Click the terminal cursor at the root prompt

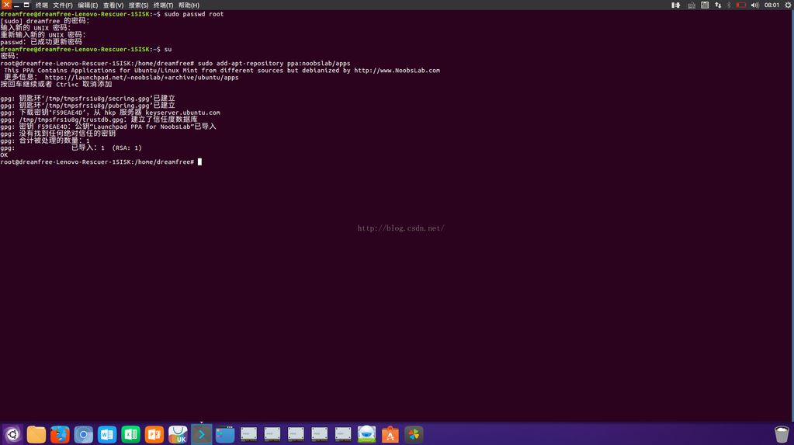pyautogui.click(x=199, y=162)
